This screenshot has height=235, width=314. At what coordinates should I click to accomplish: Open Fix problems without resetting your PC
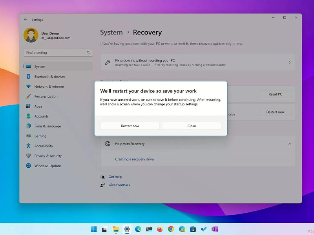(x=198, y=62)
